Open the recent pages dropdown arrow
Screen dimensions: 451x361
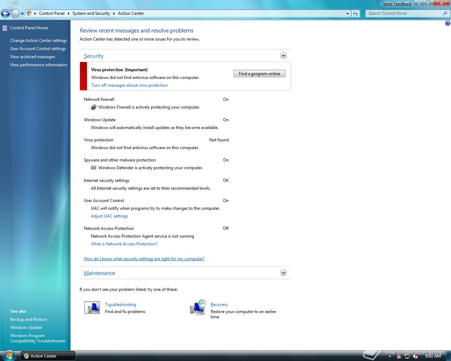tap(22, 14)
